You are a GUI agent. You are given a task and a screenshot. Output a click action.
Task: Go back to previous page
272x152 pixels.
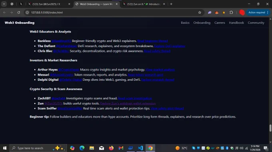click(x=4, y=12)
